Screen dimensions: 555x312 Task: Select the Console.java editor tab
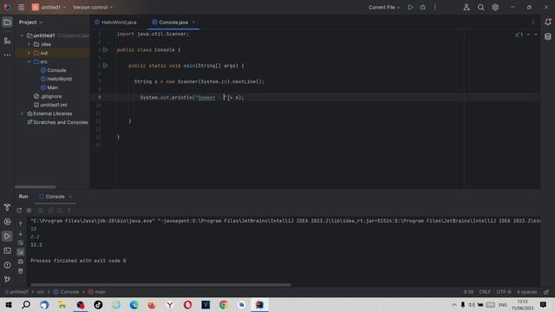click(170, 23)
